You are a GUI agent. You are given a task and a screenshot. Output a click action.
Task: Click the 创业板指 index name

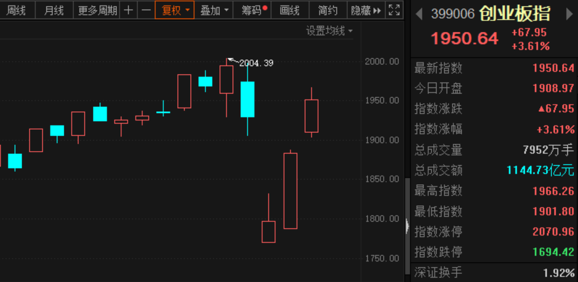tap(515, 15)
